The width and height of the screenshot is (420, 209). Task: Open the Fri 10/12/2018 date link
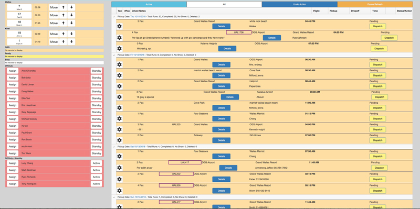coord(138,55)
